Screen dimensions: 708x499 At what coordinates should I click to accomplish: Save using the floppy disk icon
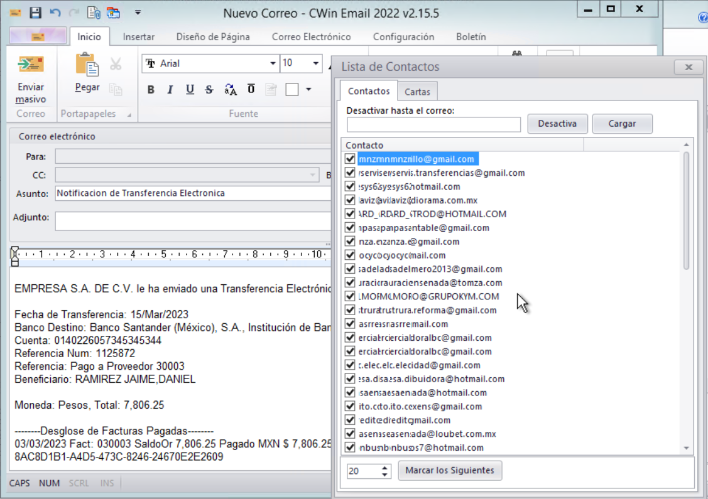pos(35,13)
